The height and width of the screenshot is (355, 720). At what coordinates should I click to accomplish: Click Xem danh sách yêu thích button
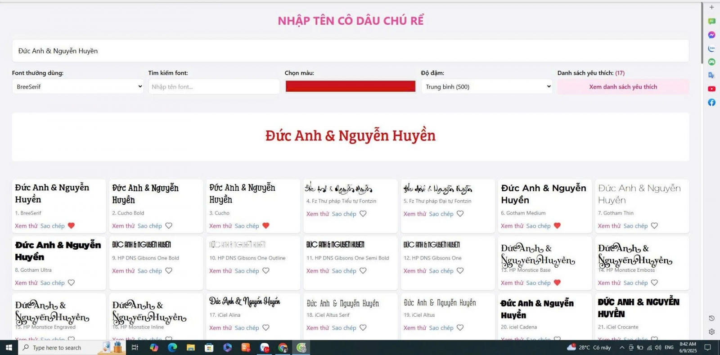(623, 87)
